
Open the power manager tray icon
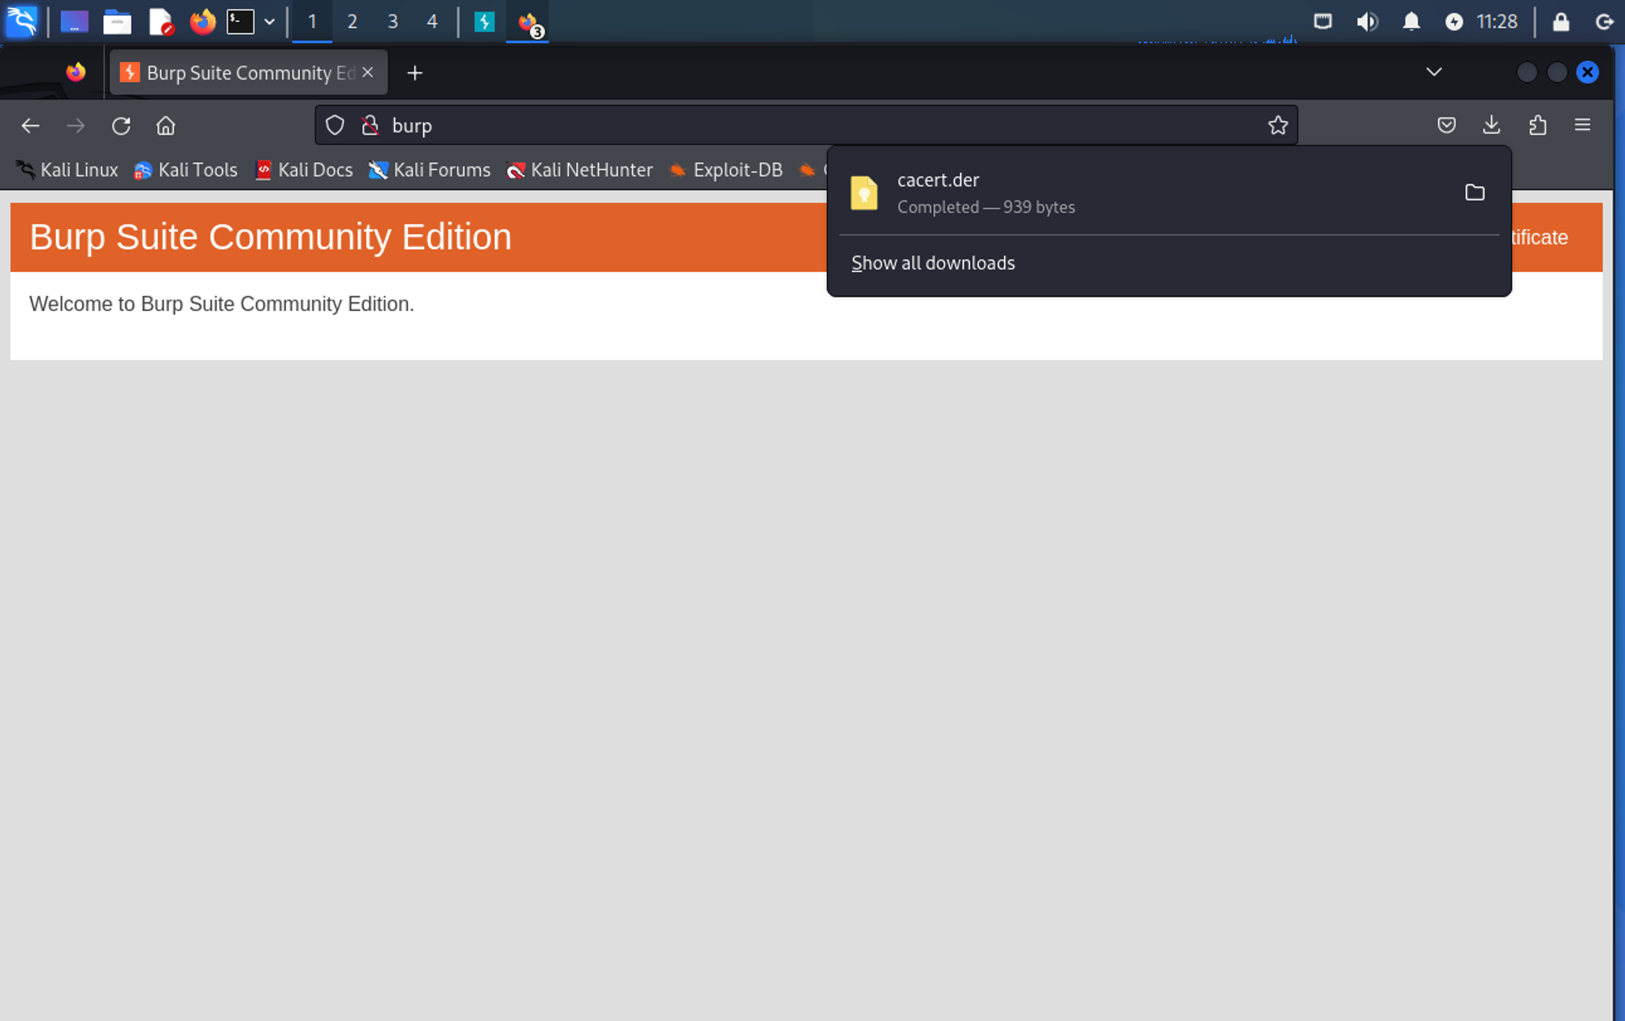pyautogui.click(x=1454, y=22)
